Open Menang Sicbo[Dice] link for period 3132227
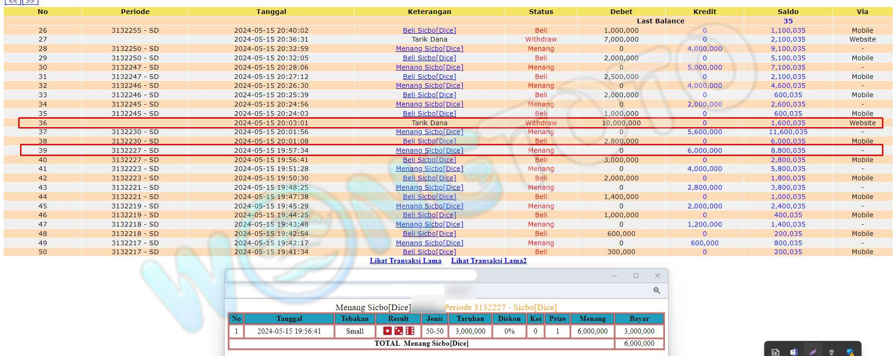Screen dimensions: 896x356 (x=429, y=150)
